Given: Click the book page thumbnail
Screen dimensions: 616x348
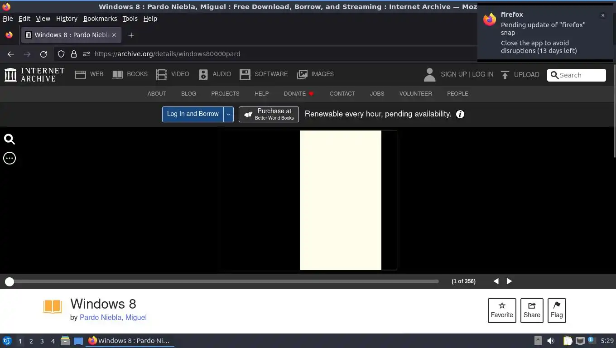Looking at the screenshot, I should (341, 200).
